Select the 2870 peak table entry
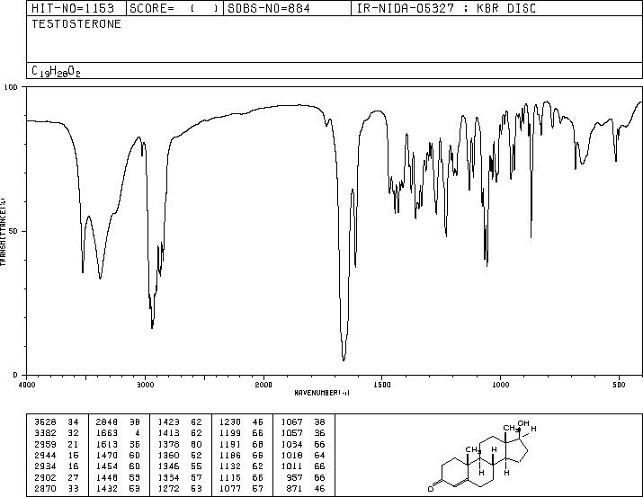Image resolution: width=643 pixels, height=497 pixels. point(57,488)
